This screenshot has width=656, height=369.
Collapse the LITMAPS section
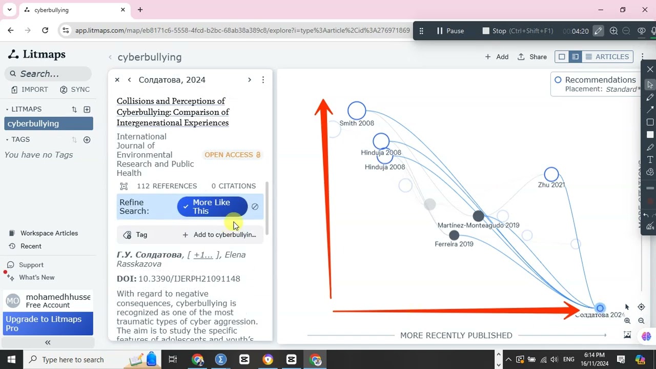(x=7, y=110)
